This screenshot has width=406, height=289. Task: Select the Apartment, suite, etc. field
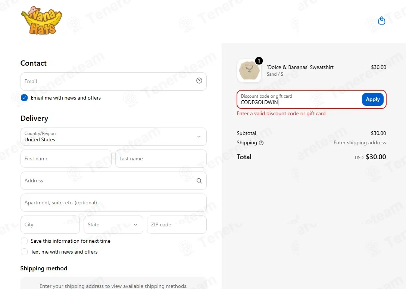(x=113, y=202)
